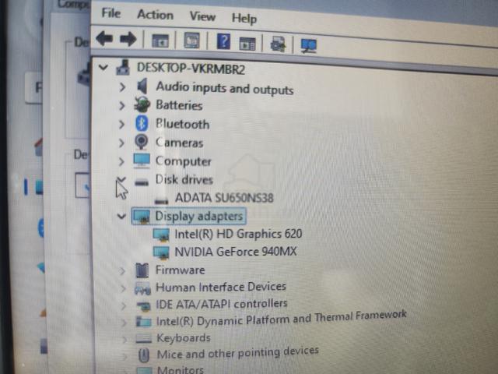Select the Monitors label
The height and width of the screenshot is (374, 498).
click(180, 370)
